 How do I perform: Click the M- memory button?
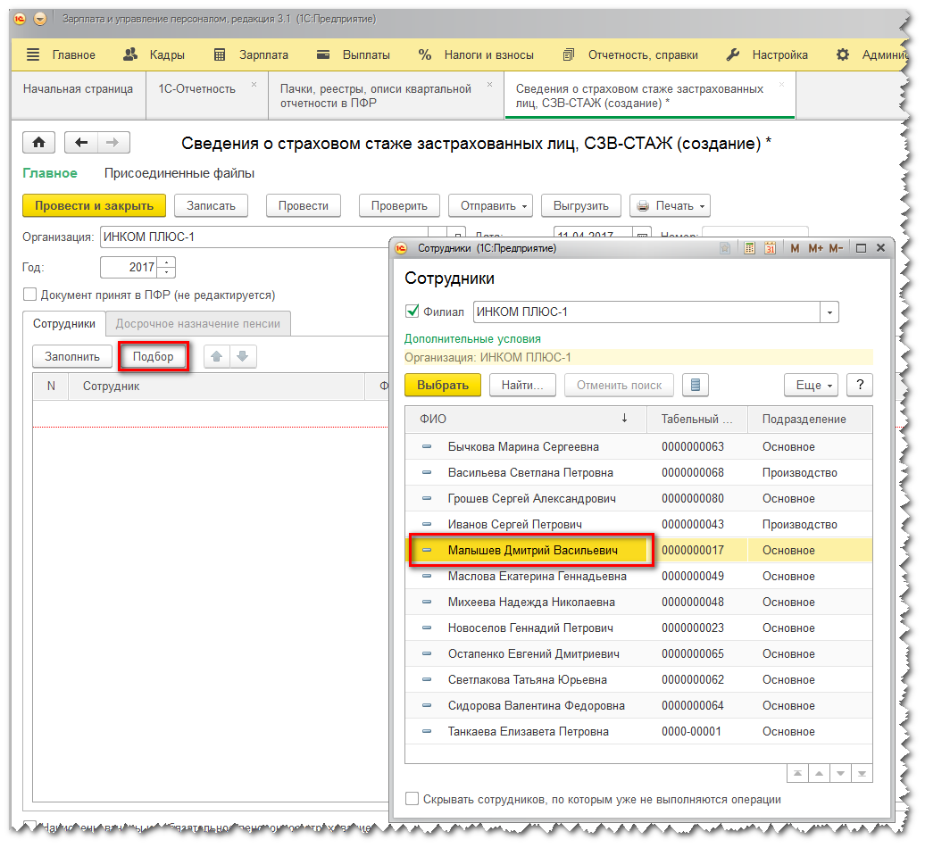[836, 248]
